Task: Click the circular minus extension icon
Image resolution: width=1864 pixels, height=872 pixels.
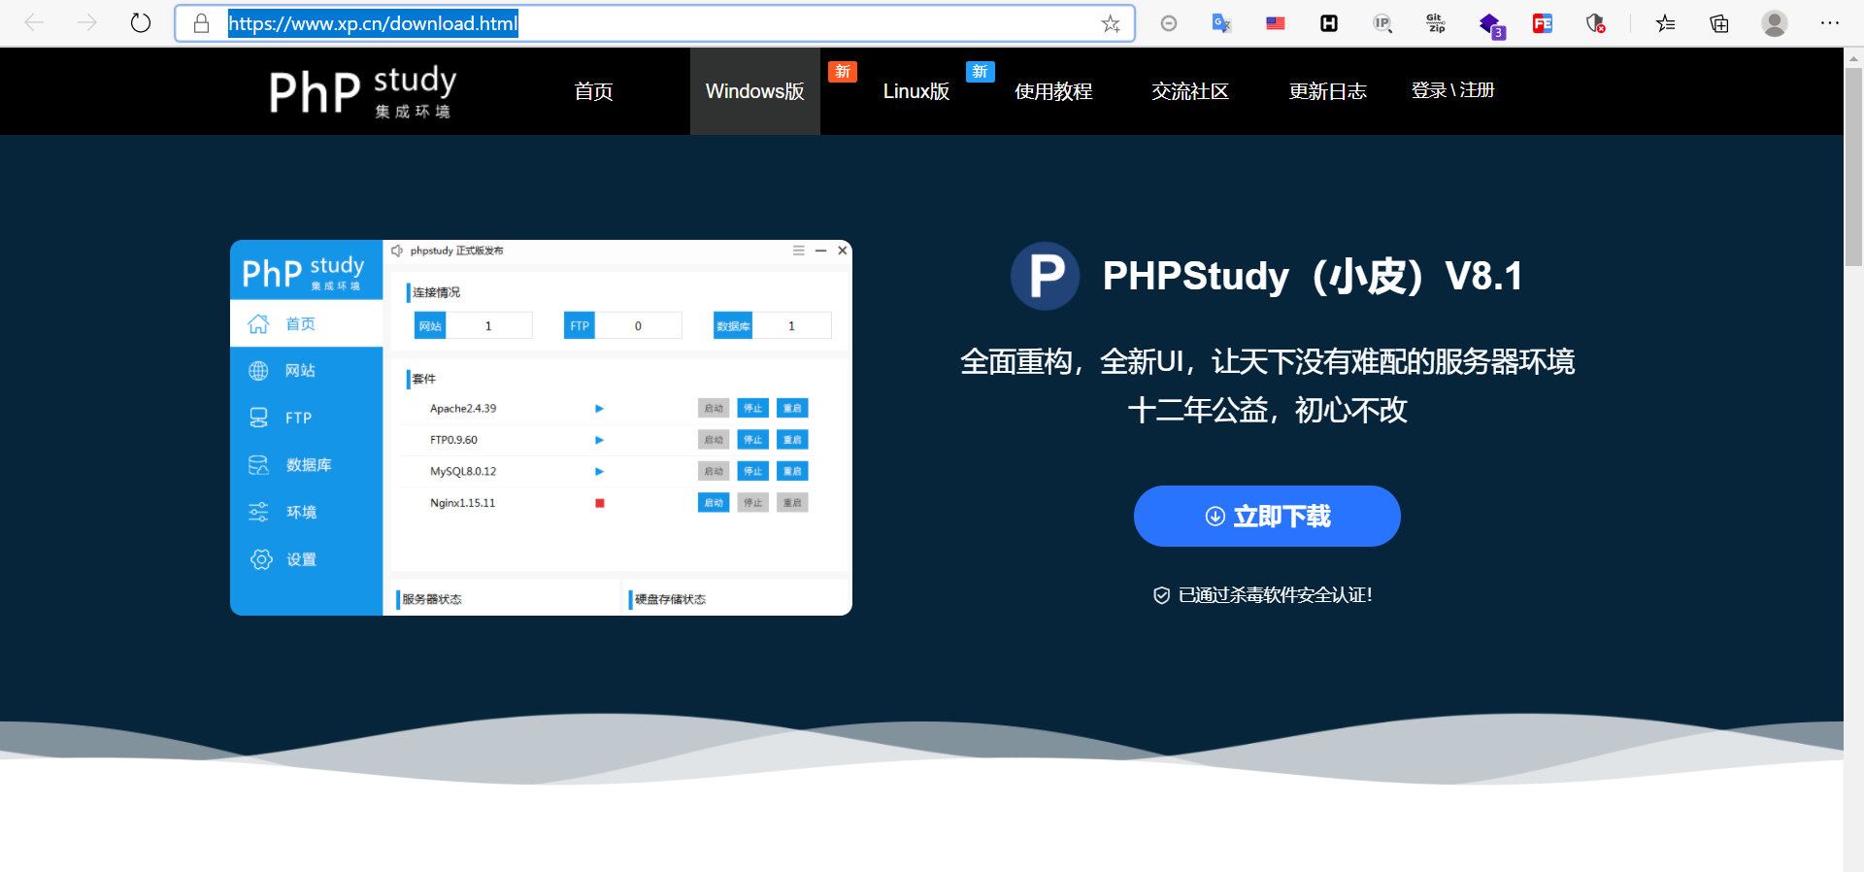Action: point(1169,23)
